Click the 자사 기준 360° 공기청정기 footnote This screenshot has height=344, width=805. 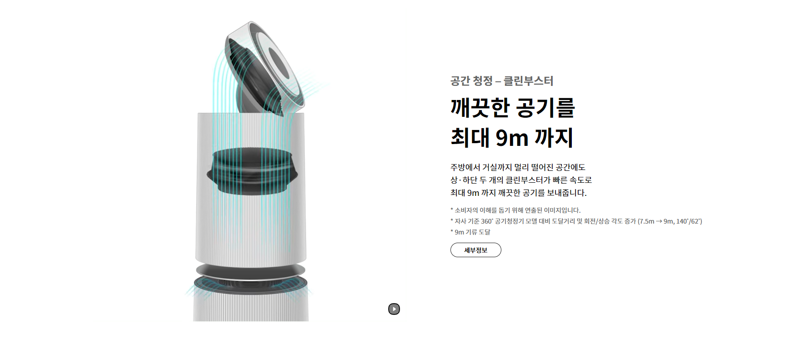pos(576,221)
